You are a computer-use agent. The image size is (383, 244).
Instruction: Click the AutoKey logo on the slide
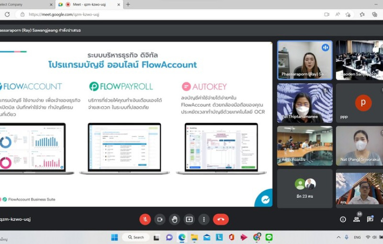click(x=204, y=87)
